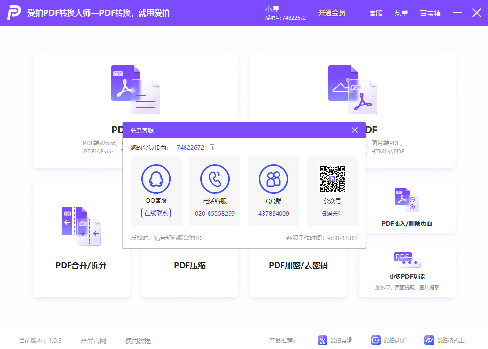This screenshot has height=349, width=488.
Task: Open the 产品官网 link
Action: pos(93,341)
